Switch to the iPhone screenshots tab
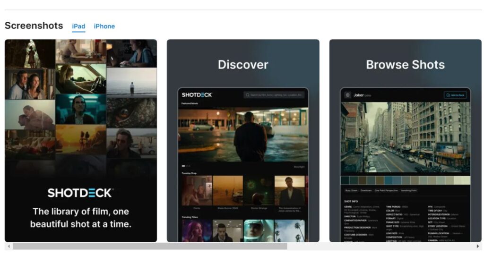Image resolution: width=484 pixels, height=272 pixels. [104, 26]
